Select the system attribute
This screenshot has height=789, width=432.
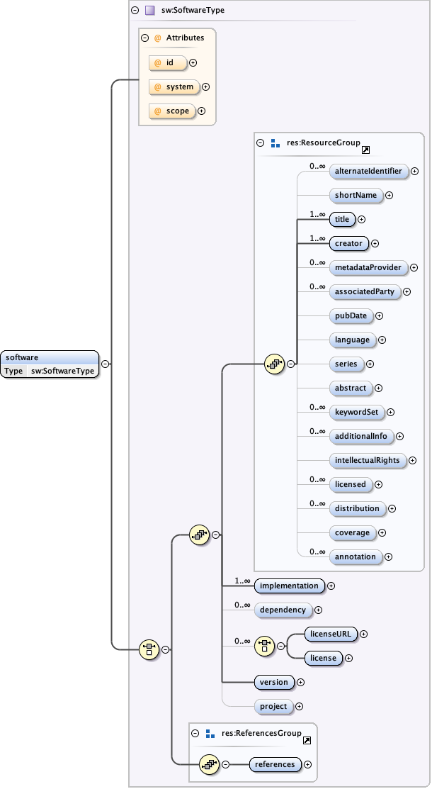[x=174, y=87]
